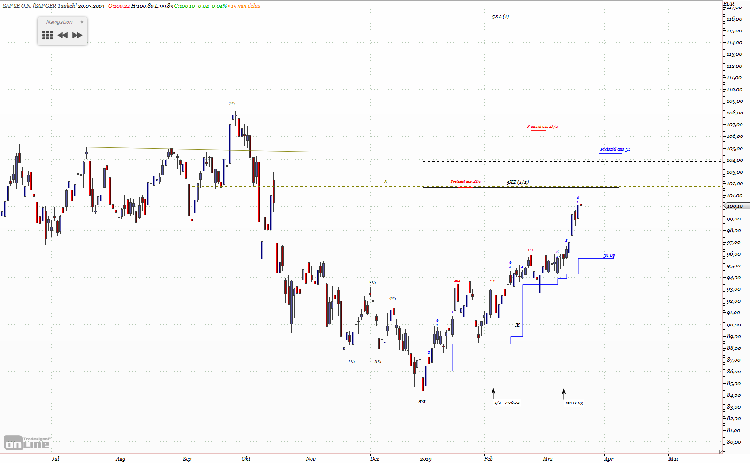Click the Mai label on time axis
Viewport: 750px width, 463px height.
(x=673, y=458)
